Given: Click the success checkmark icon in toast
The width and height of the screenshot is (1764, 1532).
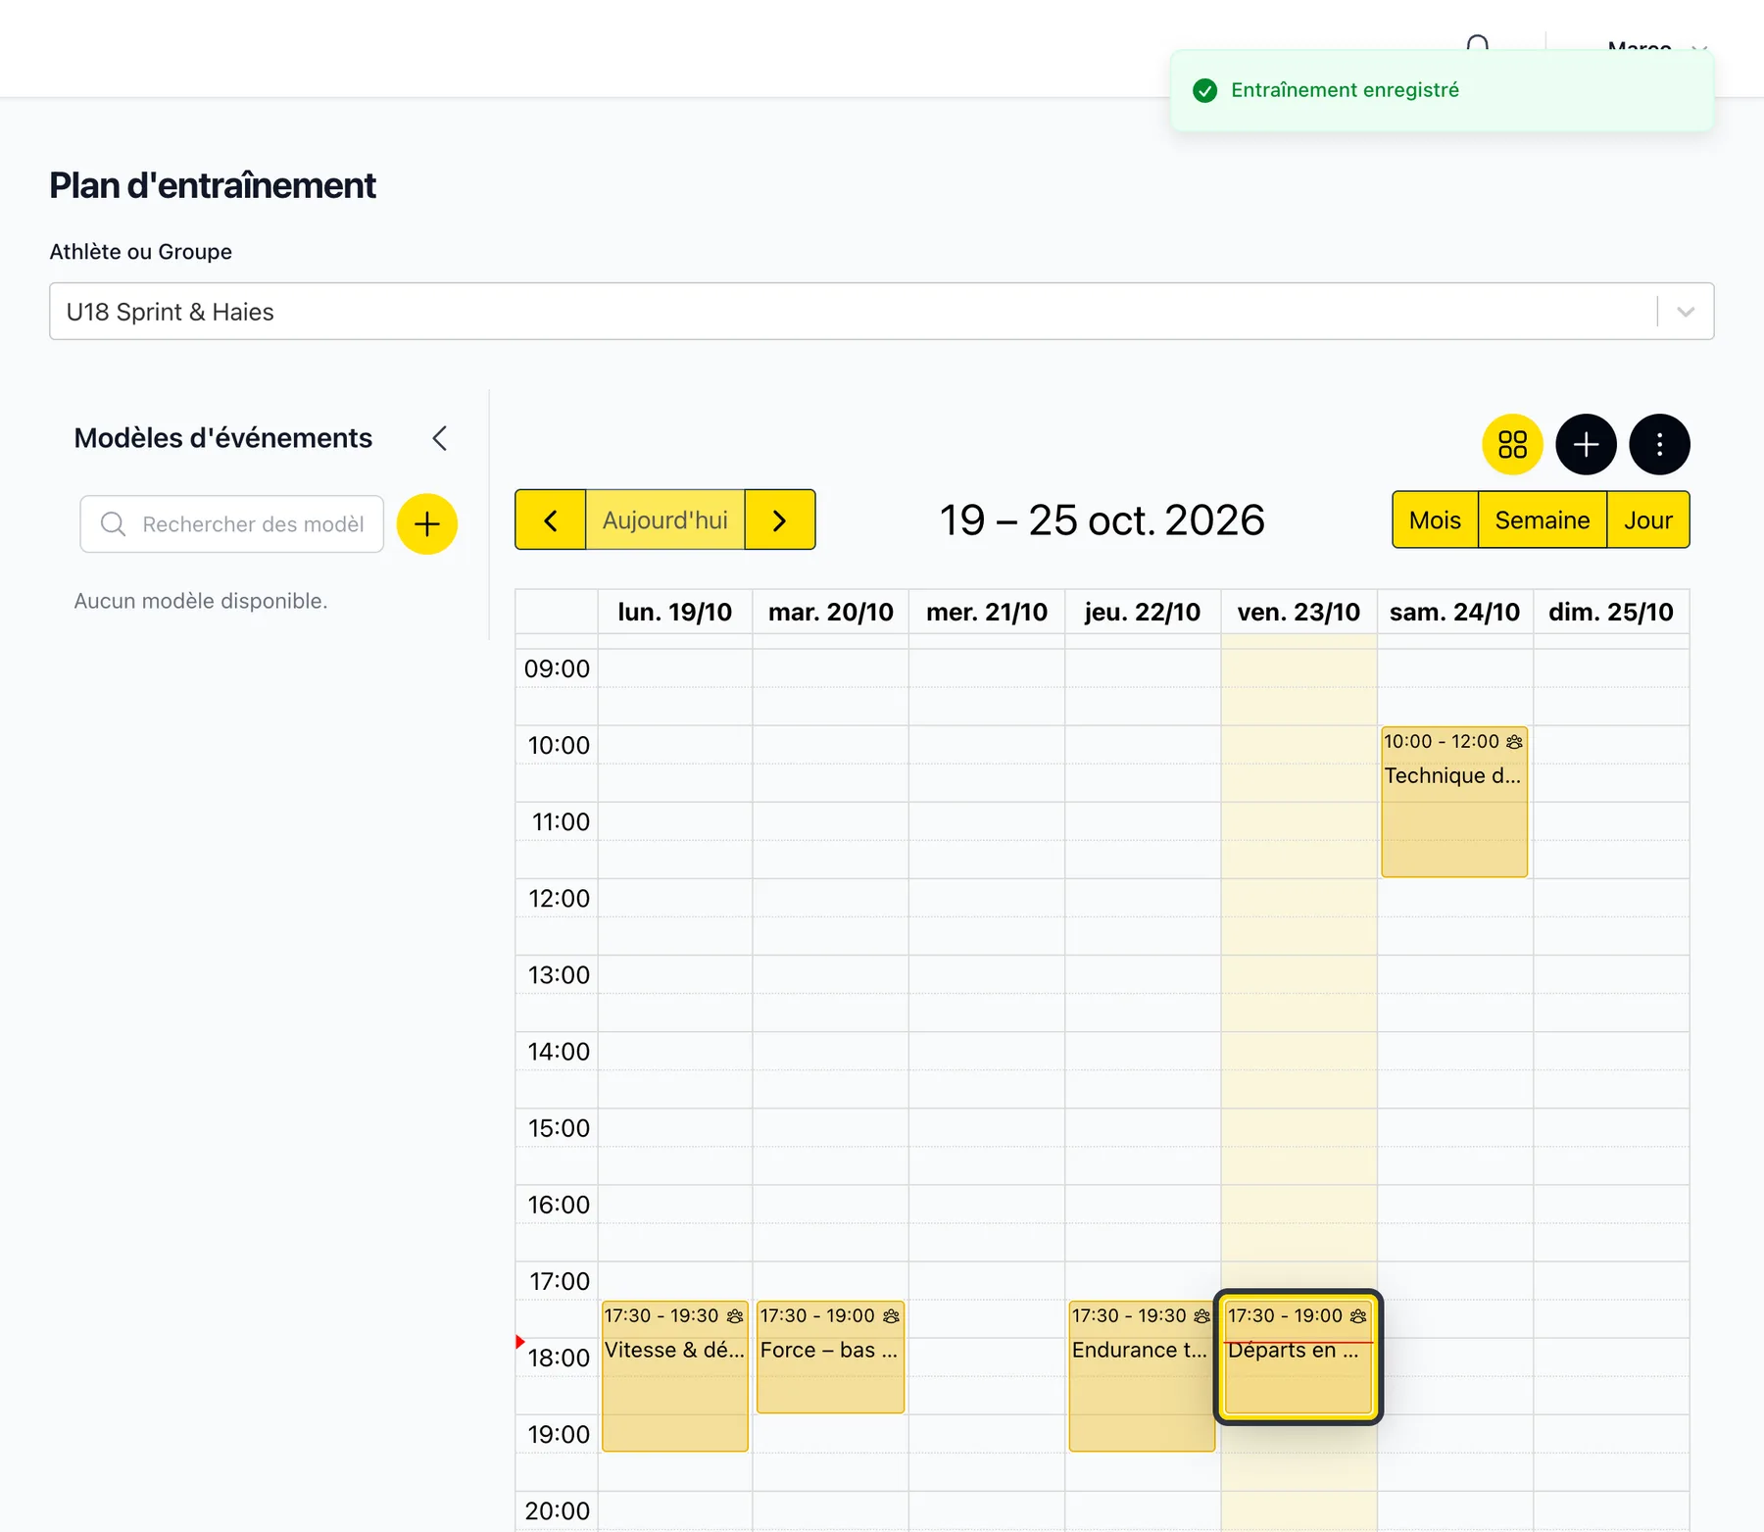Looking at the screenshot, I should point(1205,91).
